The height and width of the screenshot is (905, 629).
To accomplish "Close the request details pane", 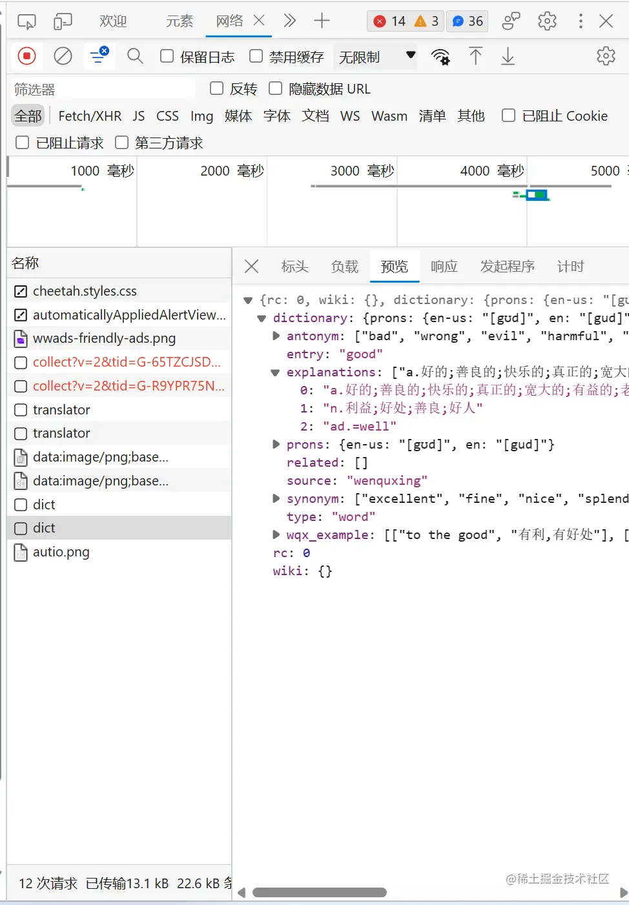I will (252, 267).
